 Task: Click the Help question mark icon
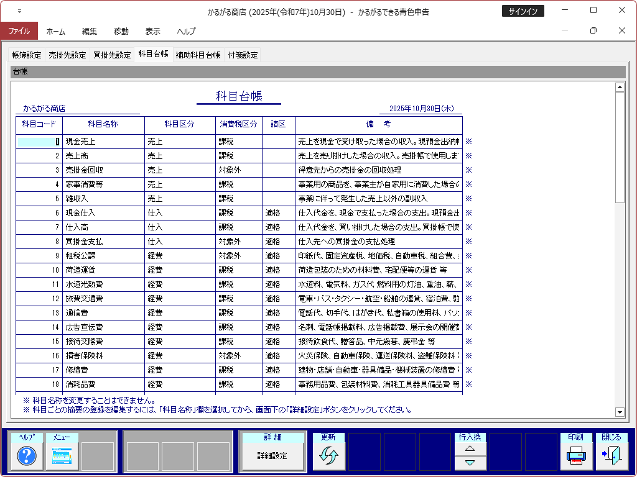27,457
